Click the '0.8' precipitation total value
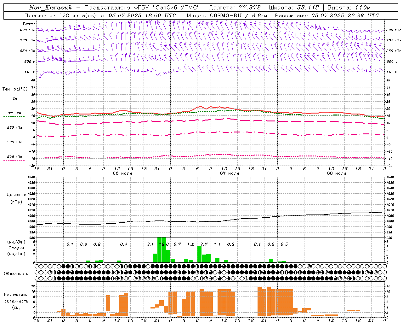The height and width of the screenshot is (323, 403). tap(97, 244)
